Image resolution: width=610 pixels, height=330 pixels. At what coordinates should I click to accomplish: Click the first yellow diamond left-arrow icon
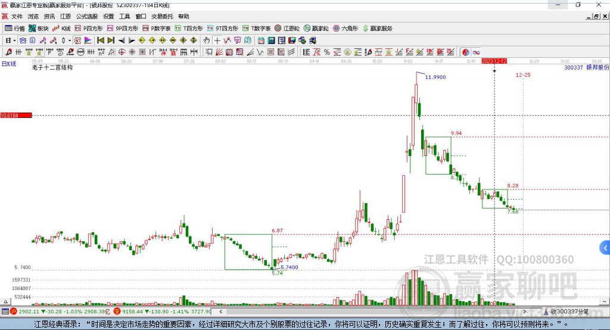[142, 41]
